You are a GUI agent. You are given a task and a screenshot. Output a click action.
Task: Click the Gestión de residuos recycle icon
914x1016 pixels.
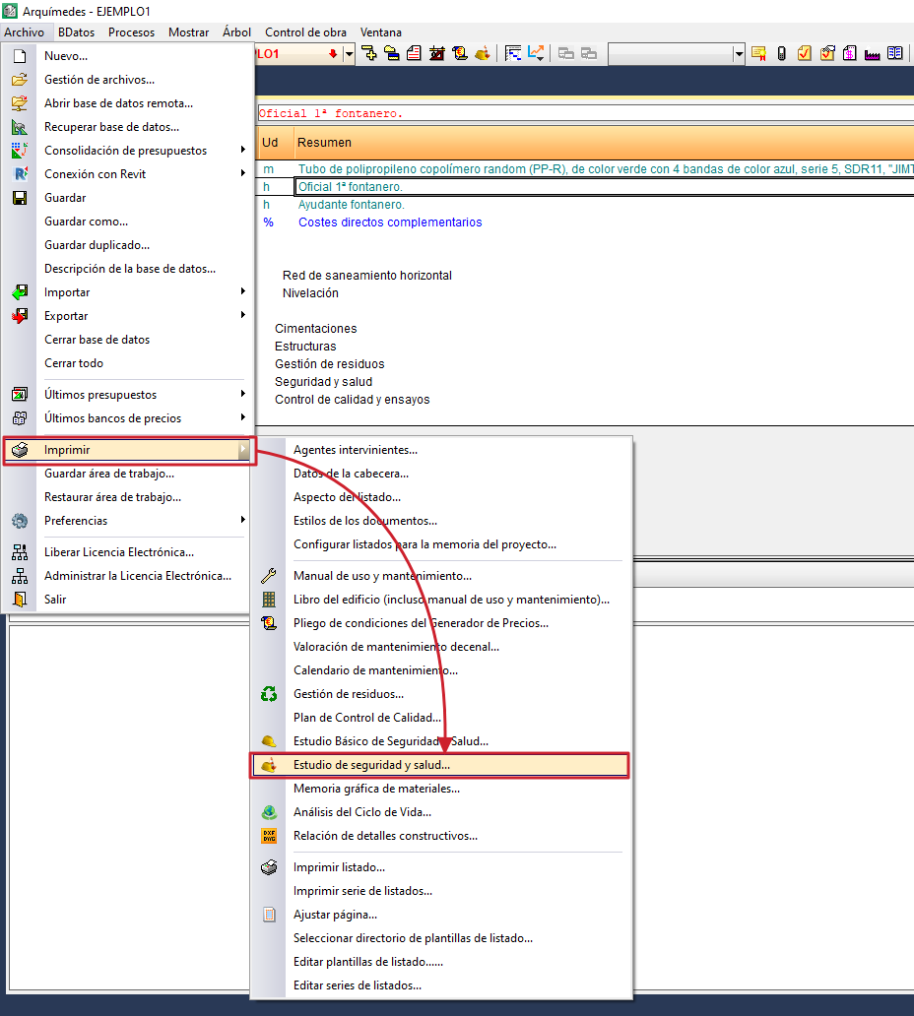269,694
